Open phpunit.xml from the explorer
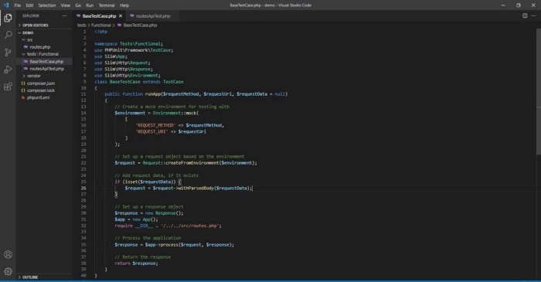This screenshot has width=541, height=282. point(38,97)
